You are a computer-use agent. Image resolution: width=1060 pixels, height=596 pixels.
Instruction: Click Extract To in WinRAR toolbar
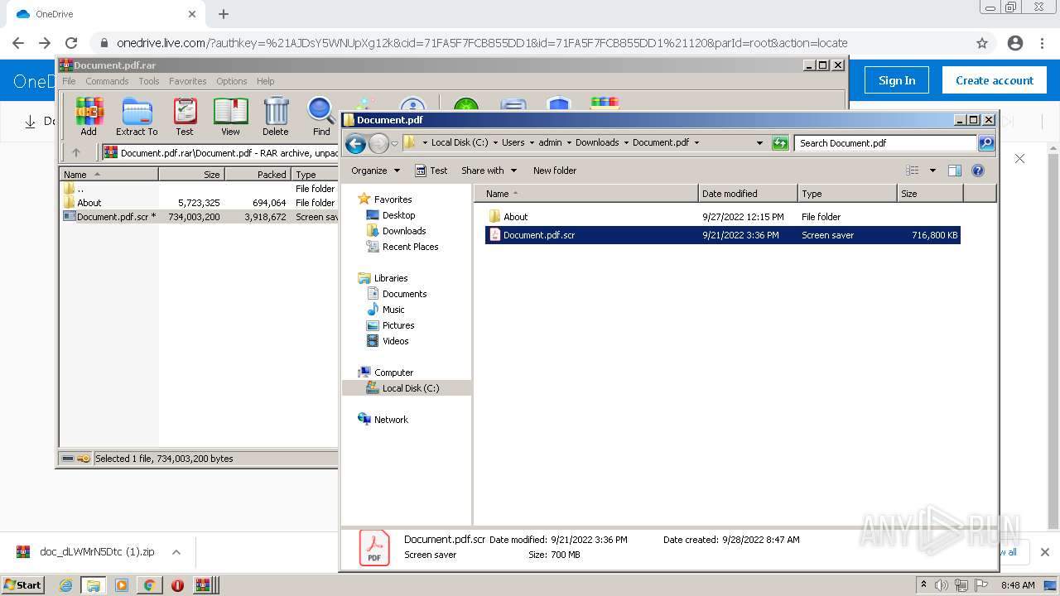(x=137, y=117)
